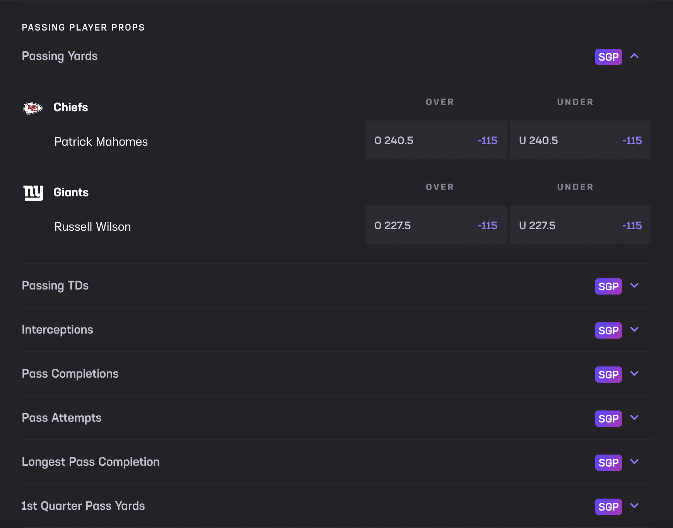Expand the Interceptions chevron

click(634, 330)
